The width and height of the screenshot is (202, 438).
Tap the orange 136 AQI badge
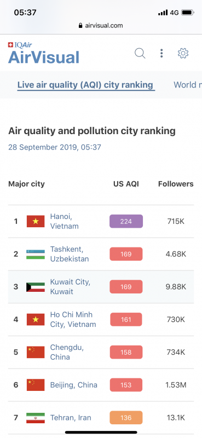[126, 418]
